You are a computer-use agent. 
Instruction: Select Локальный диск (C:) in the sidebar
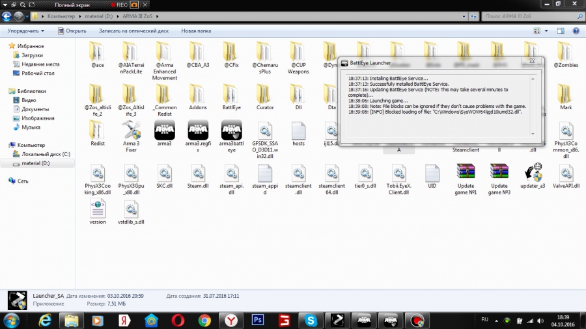point(46,154)
